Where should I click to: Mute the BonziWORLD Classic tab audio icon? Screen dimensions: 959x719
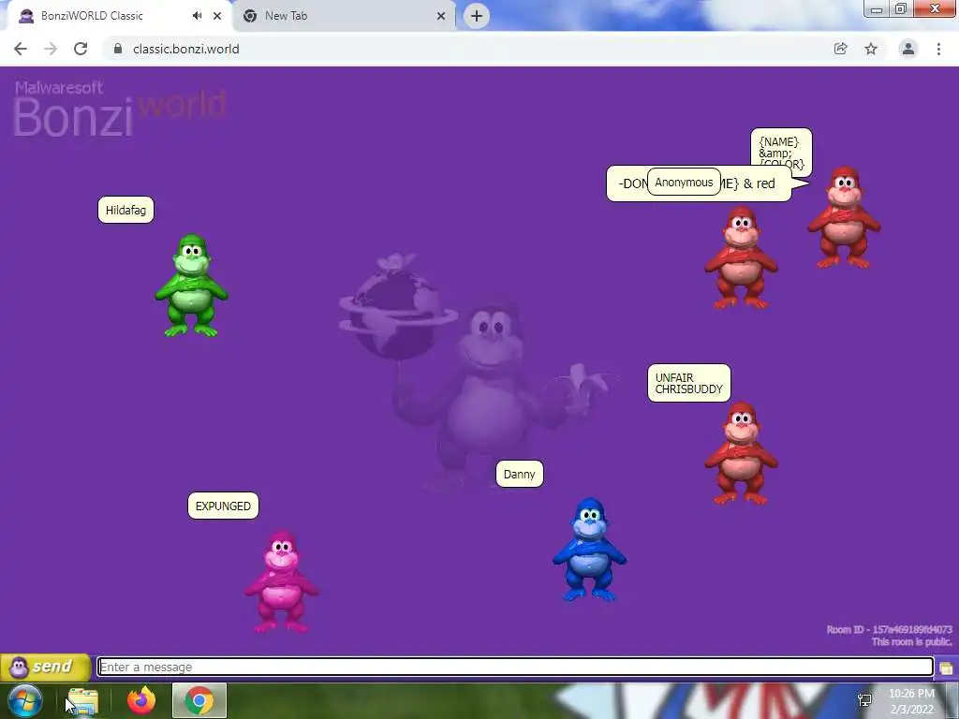click(x=197, y=16)
